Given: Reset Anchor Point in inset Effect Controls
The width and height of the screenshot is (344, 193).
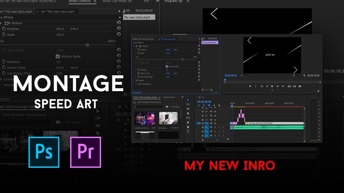Looking at the screenshot, I should [x=199, y=73].
